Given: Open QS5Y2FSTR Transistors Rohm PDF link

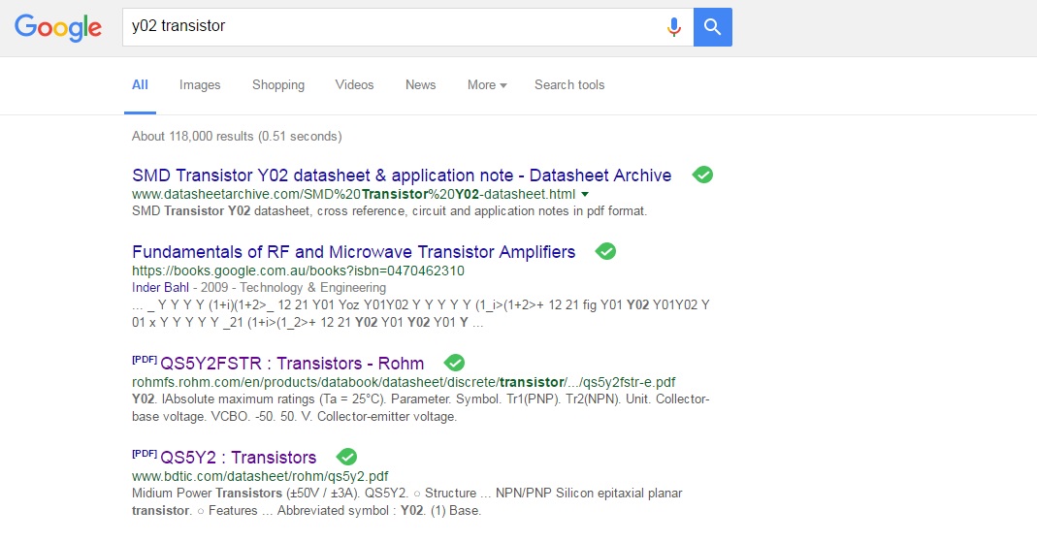Looking at the screenshot, I should [x=291, y=364].
